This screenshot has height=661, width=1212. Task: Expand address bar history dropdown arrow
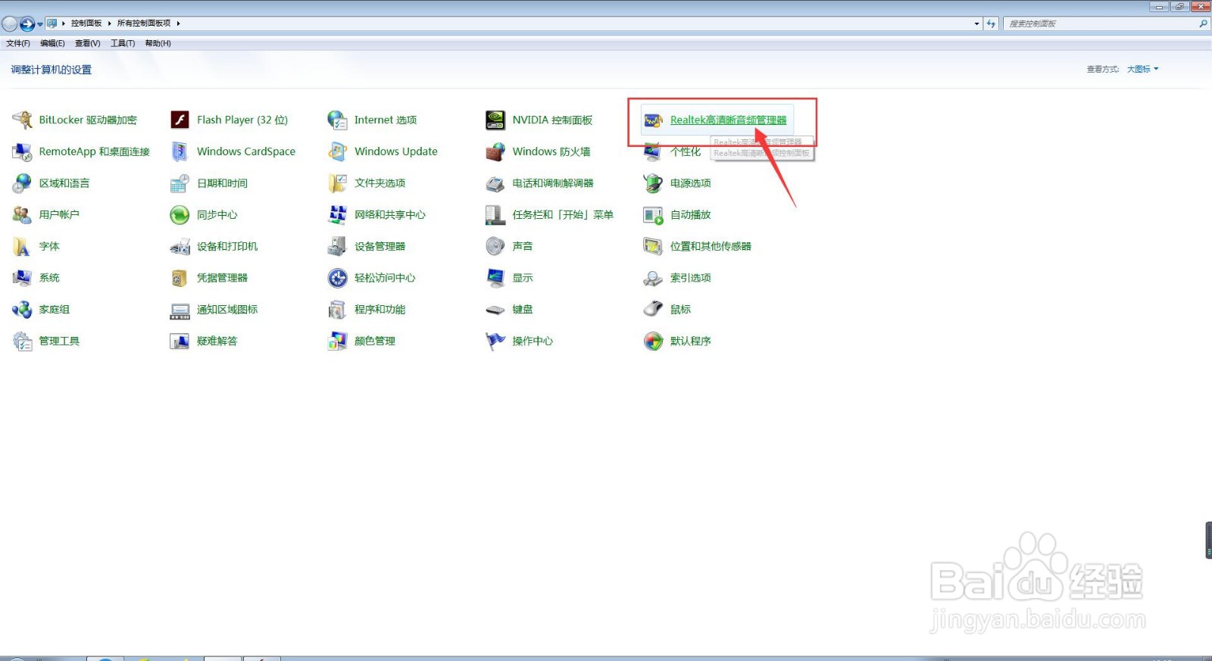(x=976, y=23)
